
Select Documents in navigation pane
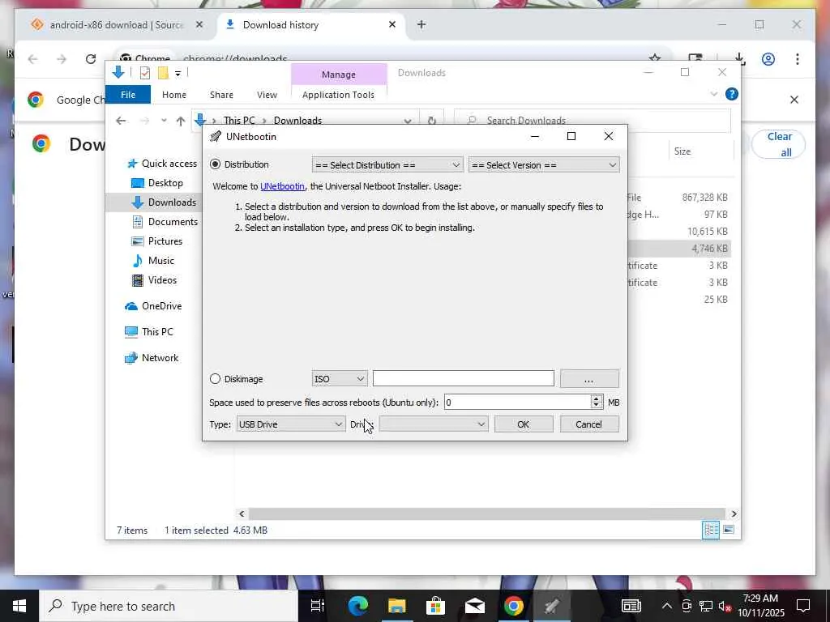(x=165, y=222)
